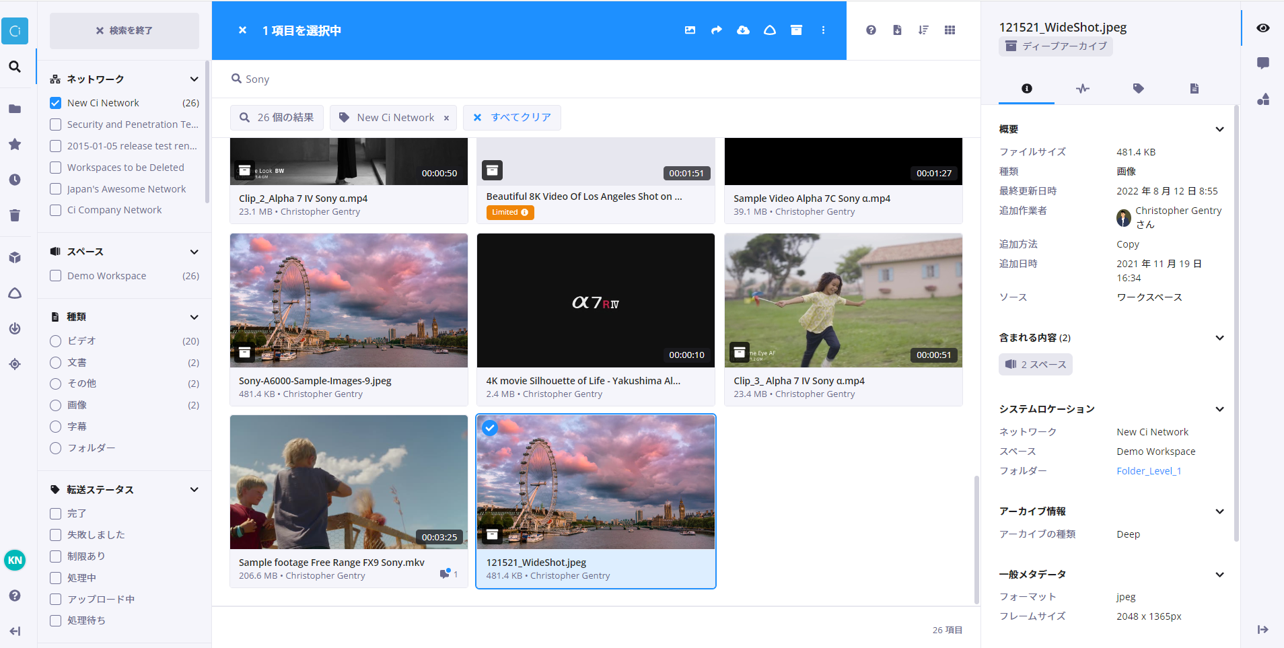Select the info tab in details panel
Viewport: 1284px width, 648px height.
(1026, 89)
